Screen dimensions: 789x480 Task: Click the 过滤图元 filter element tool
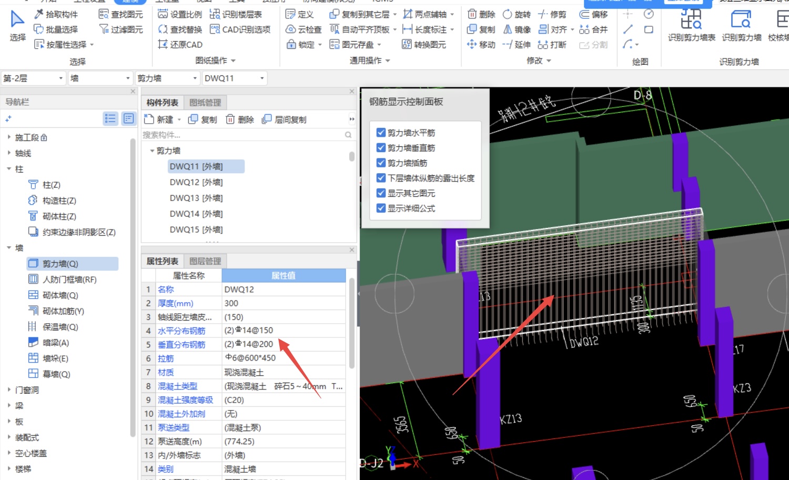pyautogui.click(x=121, y=29)
